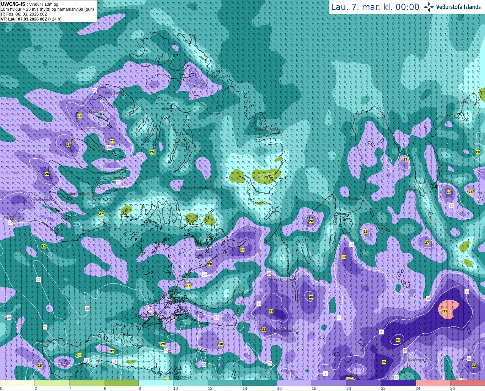The height and width of the screenshot is (391, 485).
Task: Click the Bíldudalsflugvöllur station label
Action: 80,193
